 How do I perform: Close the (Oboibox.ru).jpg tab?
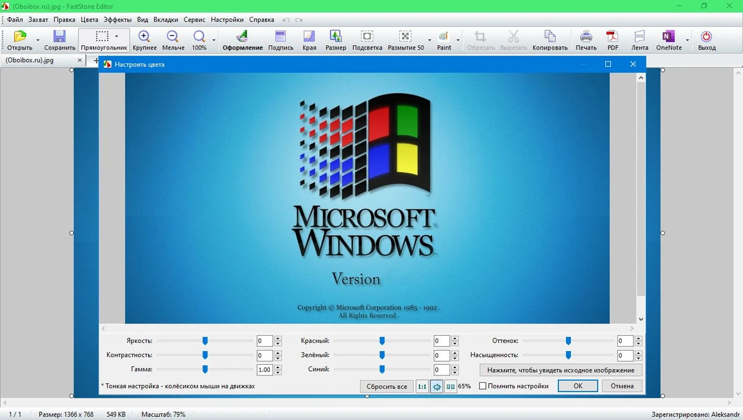pos(79,60)
